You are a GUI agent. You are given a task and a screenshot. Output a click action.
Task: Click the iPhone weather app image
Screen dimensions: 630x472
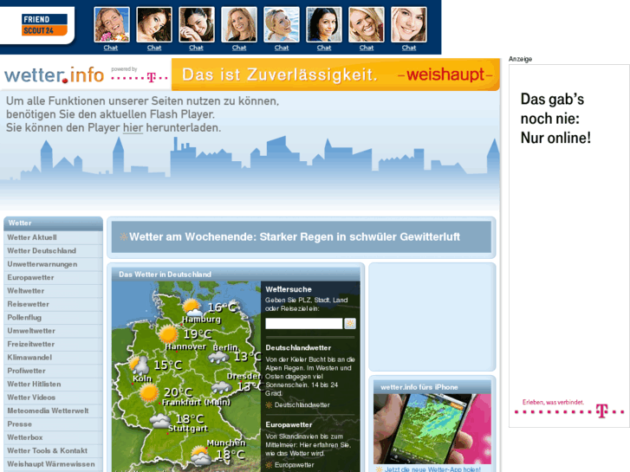pos(432,429)
